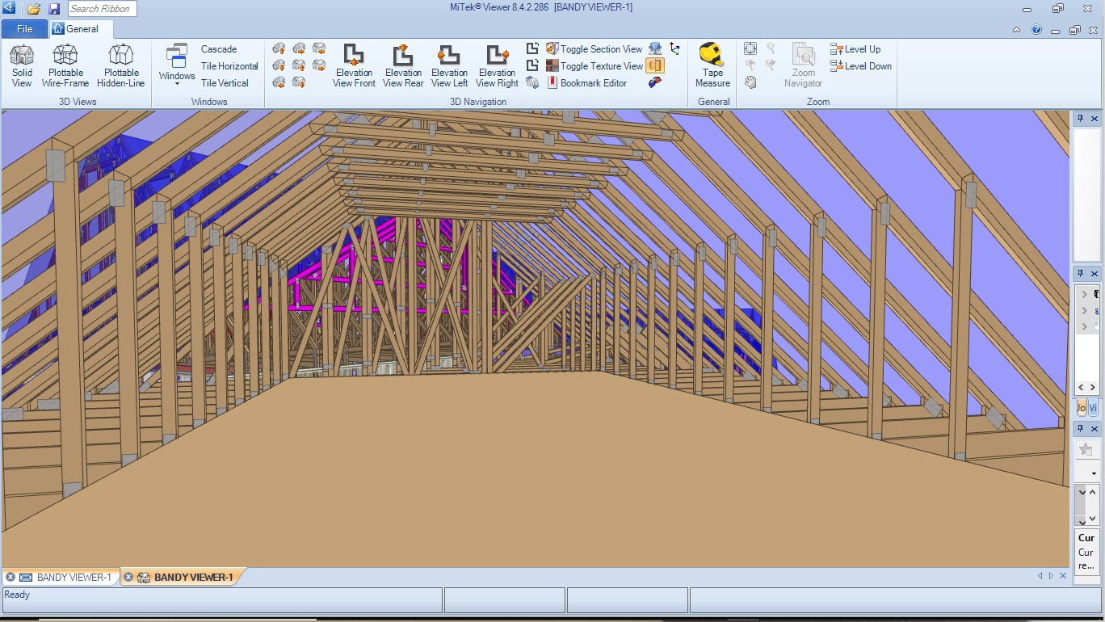Switch to Solid View rendering
Image resolution: width=1105 pixels, height=622 pixels.
coord(22,65)
